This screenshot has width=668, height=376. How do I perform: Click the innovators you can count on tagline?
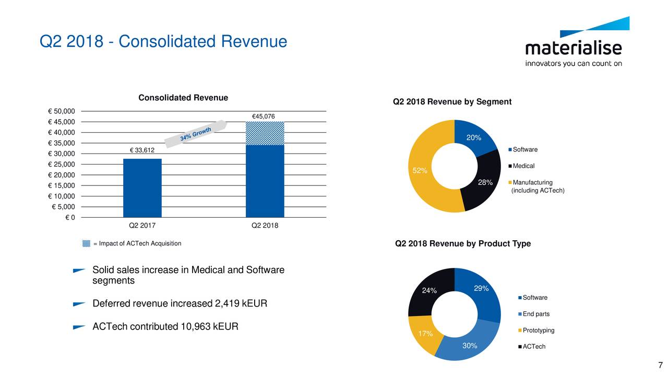[x=574, y=64]
